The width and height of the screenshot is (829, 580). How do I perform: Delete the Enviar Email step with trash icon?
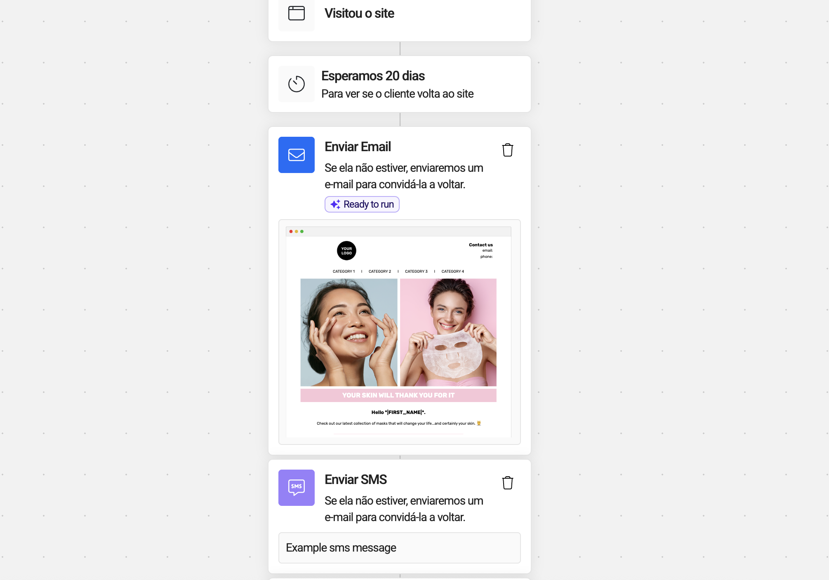pos(507,150)
